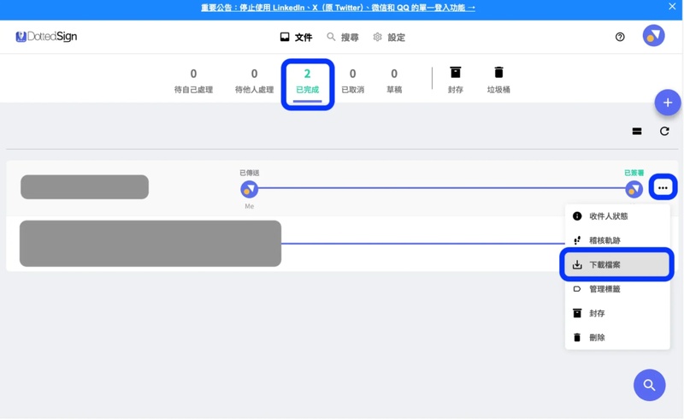
Task: Select the 待他人處理 filter
Action: [254, 81]
